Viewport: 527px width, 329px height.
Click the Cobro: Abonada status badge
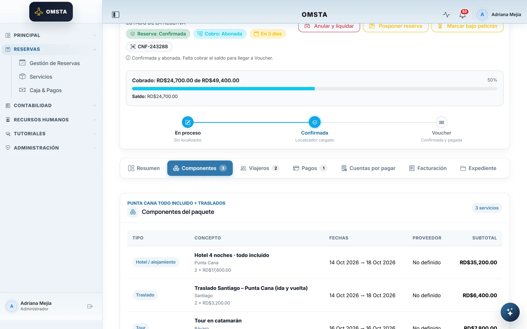[220, 34]
